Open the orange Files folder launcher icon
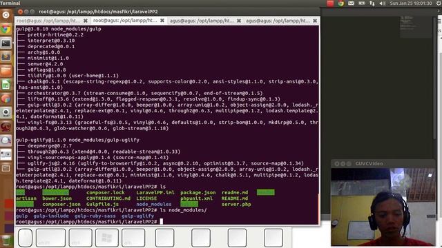442x248 pixels. click(x=6, y=70)
